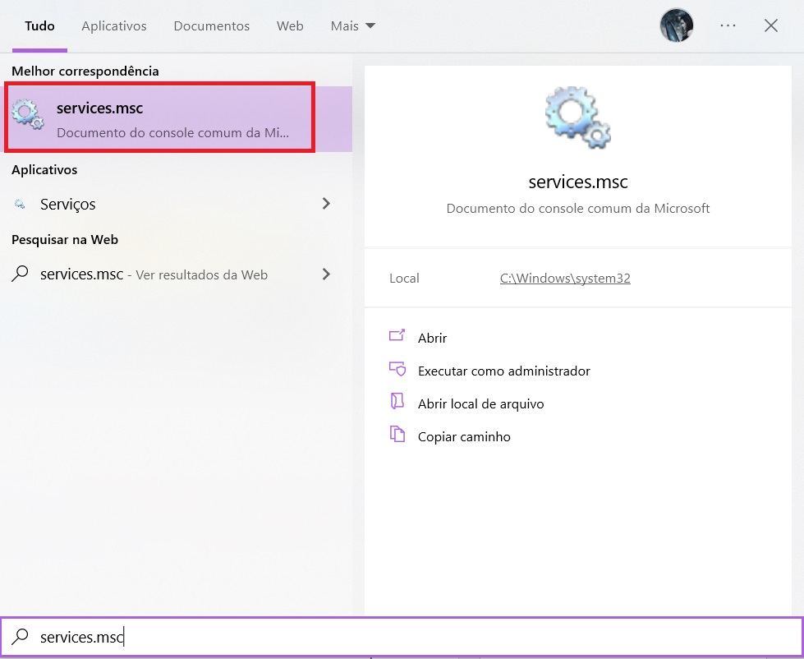This screenshot has height=659, width=804.
Task: Expand the Serviços app result arrow
Action: pos(326,204)
